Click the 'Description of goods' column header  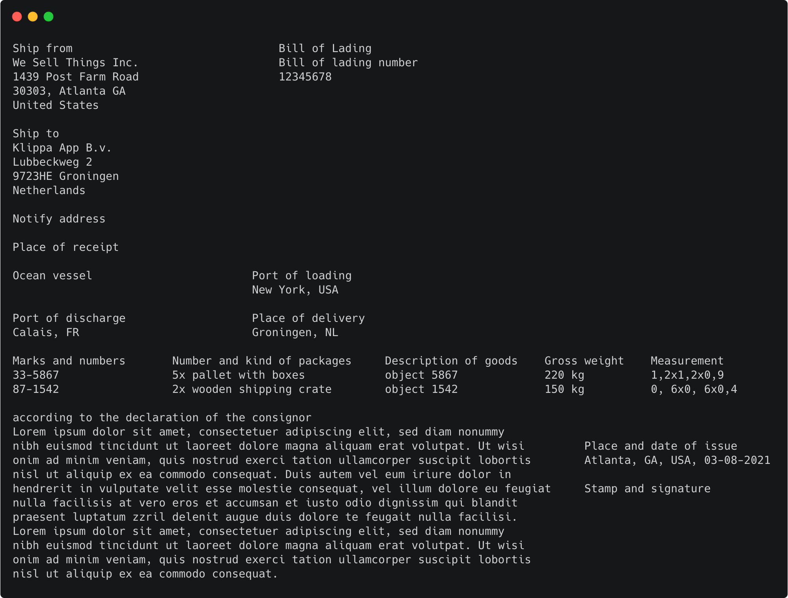[451, 361]
